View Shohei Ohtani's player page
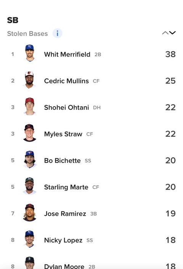The height and width of the screenshot is (269, 183). click(x=66, y=107)
